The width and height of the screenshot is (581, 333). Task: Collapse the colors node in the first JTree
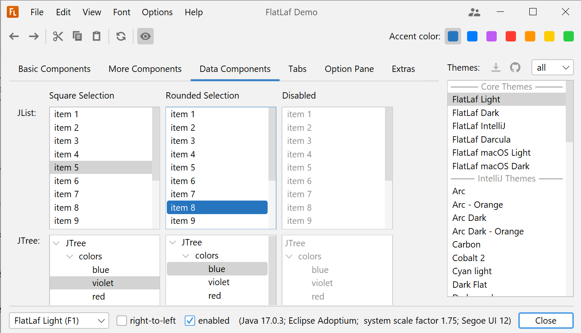click(69, 256)
